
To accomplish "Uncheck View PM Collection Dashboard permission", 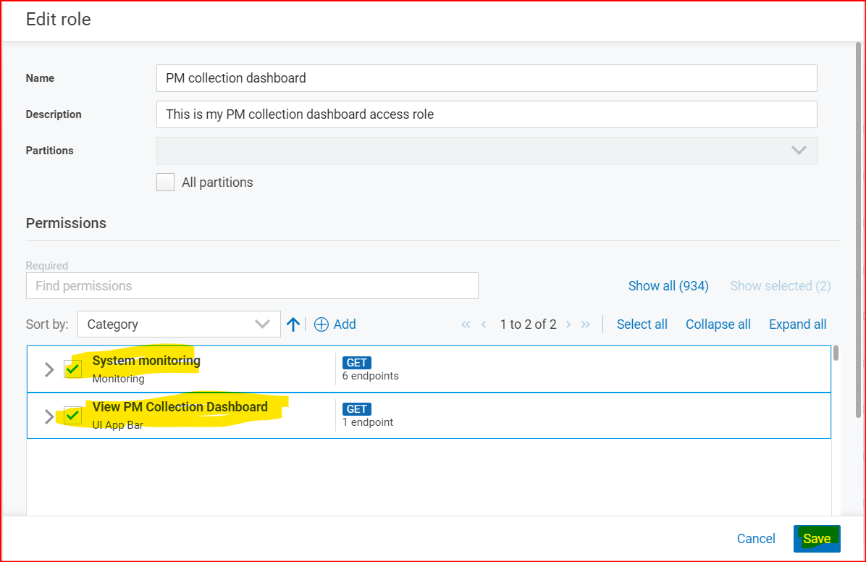I will 72,415.
